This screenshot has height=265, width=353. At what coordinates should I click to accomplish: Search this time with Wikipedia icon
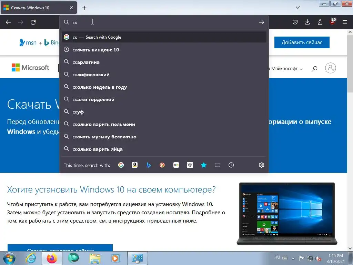click(190, 165)
